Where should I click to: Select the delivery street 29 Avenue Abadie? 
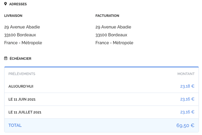click(22, 27)
